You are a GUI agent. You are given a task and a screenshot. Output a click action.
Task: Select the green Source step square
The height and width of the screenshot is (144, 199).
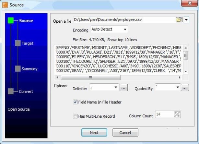(x=11, y=20)
